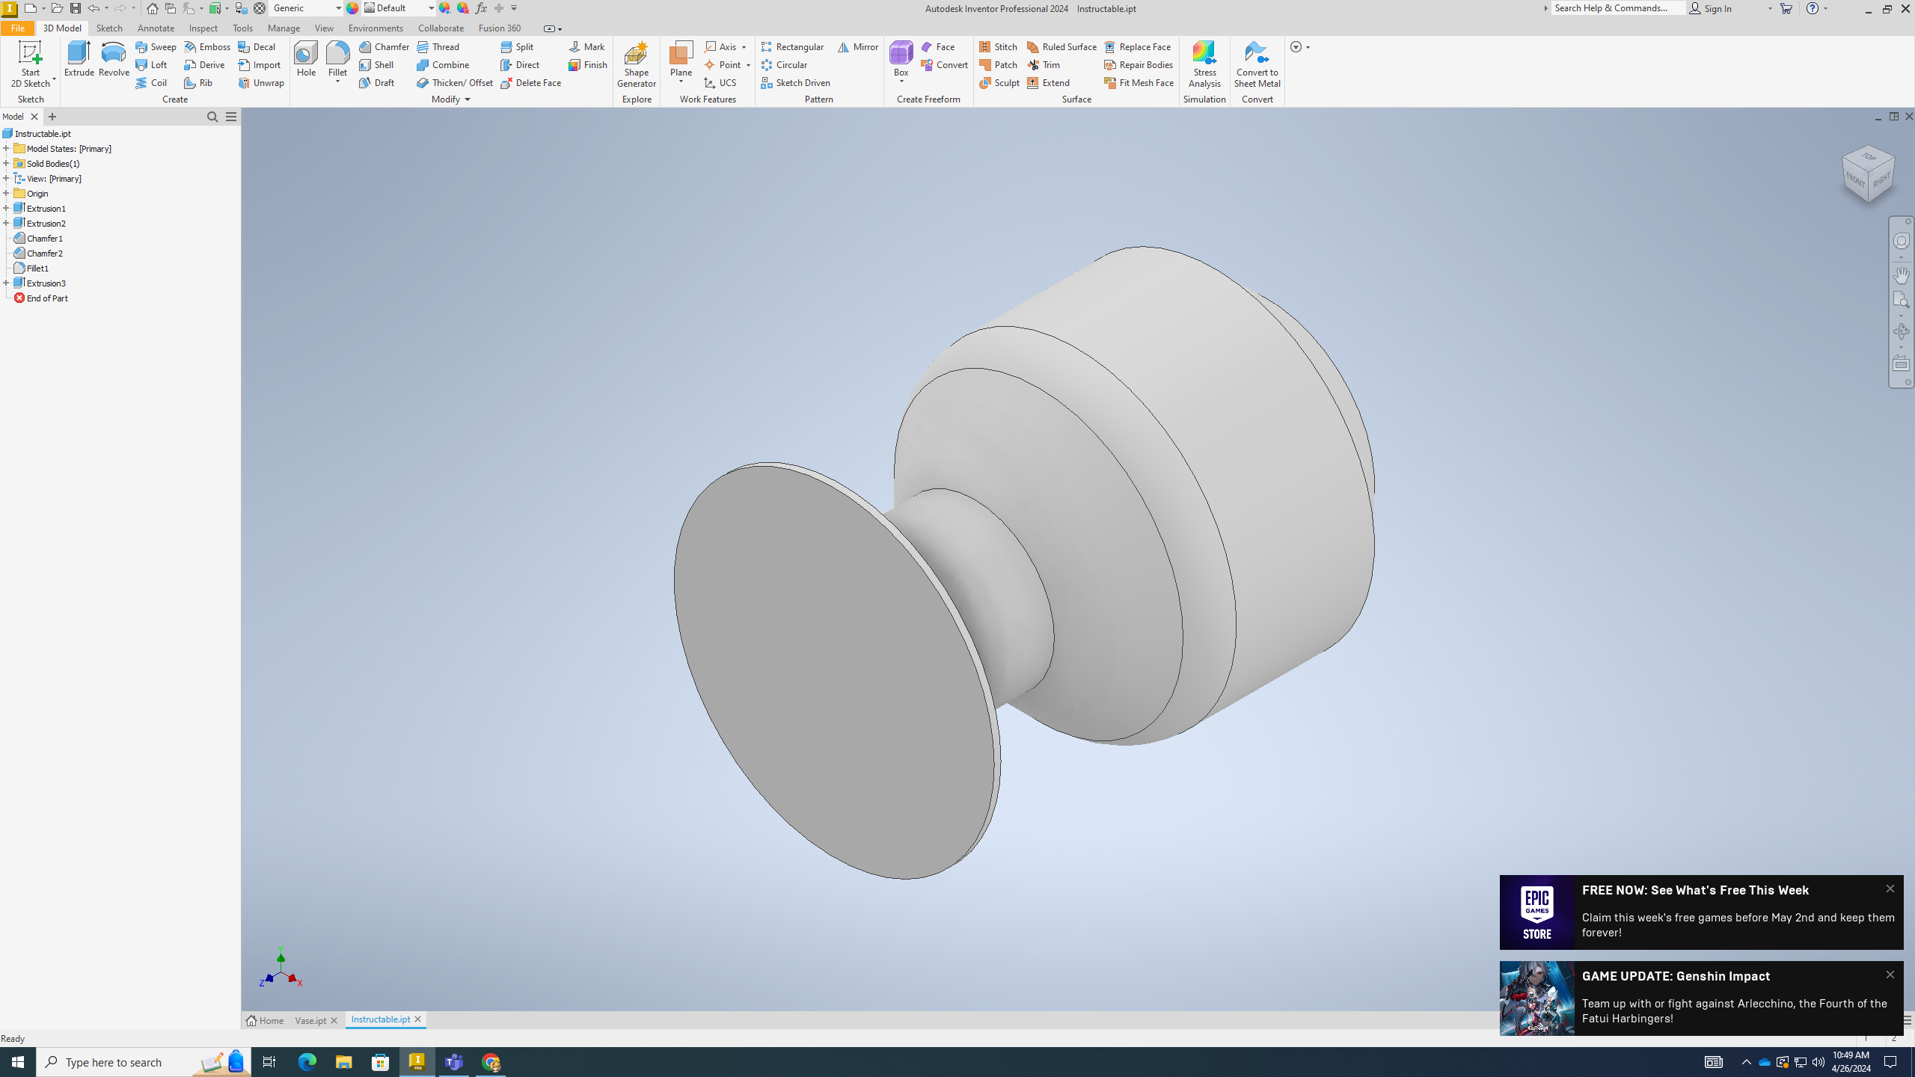This screenshot has width=1915, height=1077.
Task: Switch to the Inspect tab
Action: [x=203, y=28]
